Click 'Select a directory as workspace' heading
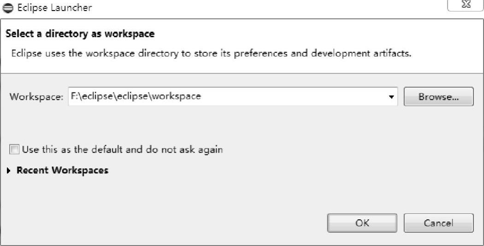 point(80,34)
